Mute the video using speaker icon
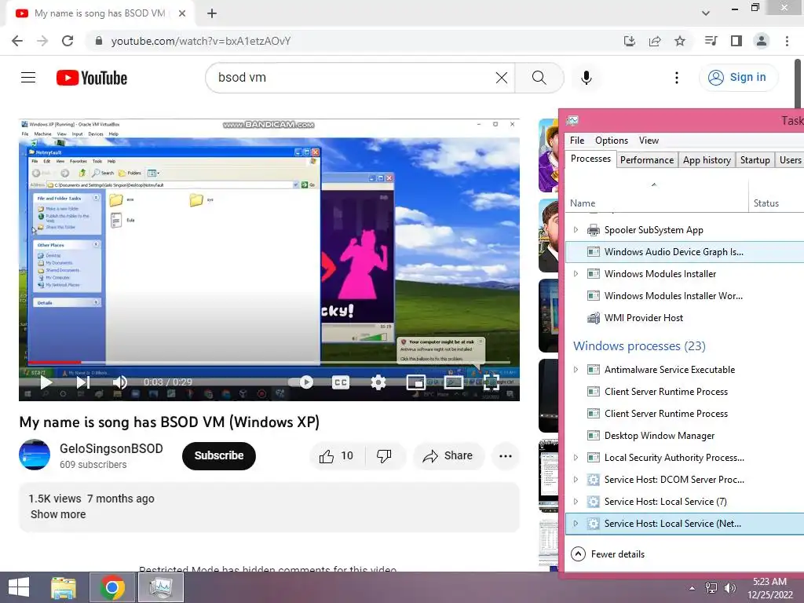Screen dimensions: 804x603 coord(119,382)
